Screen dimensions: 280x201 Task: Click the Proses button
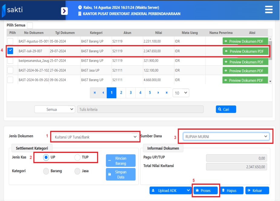[x=206, y=191]
